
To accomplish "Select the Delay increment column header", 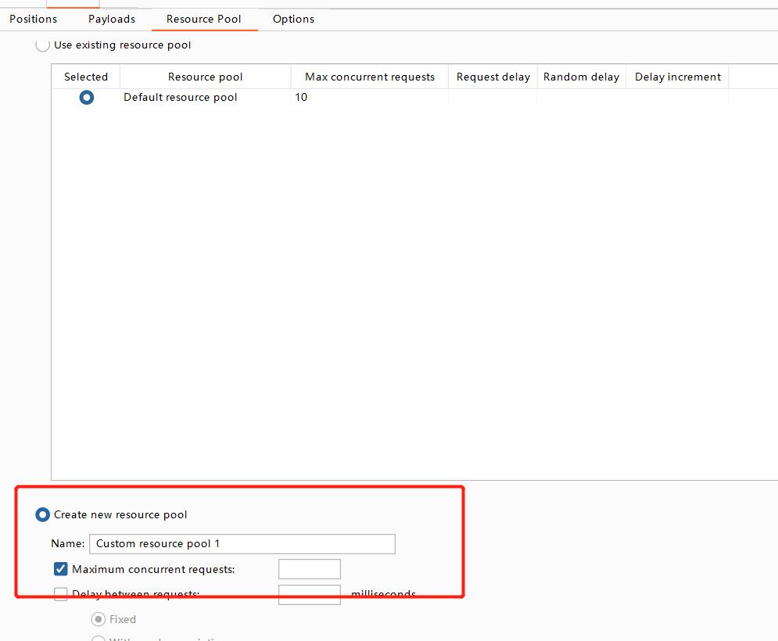I will pos(677,77).
